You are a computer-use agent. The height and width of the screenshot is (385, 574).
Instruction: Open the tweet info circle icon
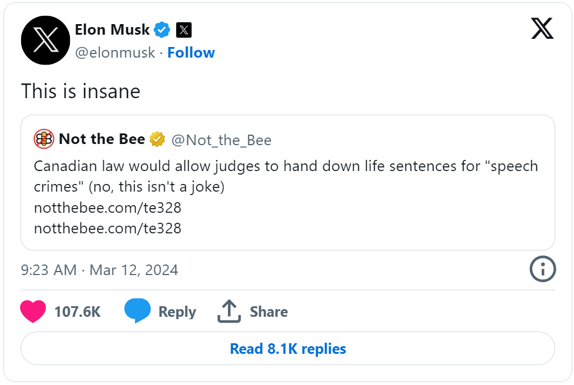click(542, 269)
